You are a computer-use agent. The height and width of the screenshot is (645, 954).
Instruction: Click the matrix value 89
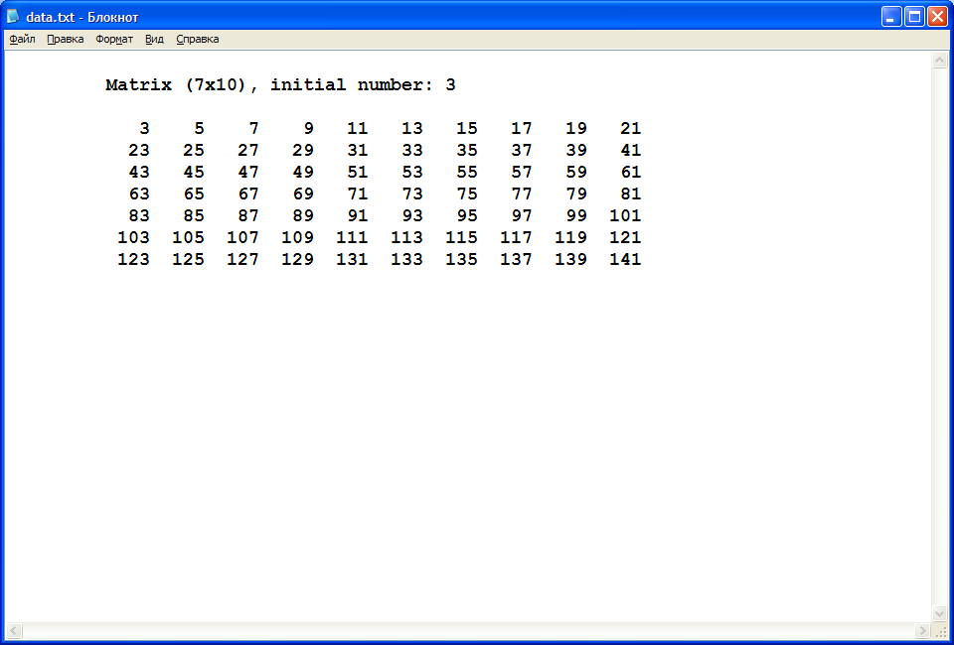click(303, 216)
